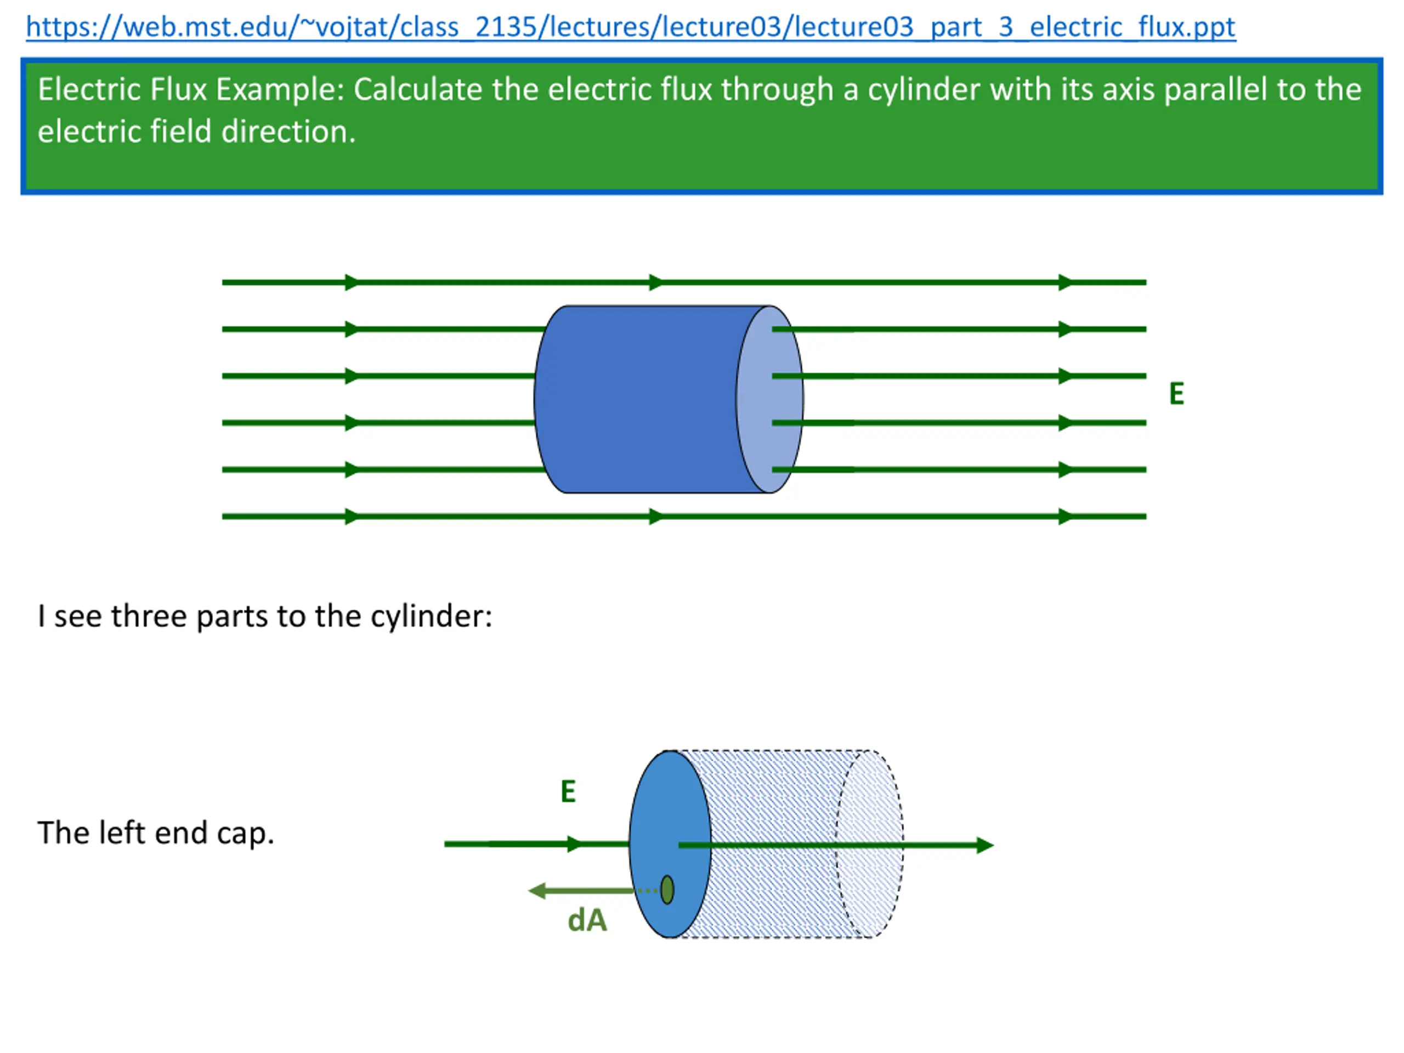Click the E label right of field lines
Screen dimensions: 1404x1053
pyautogui.click(x=1176, y=394)
